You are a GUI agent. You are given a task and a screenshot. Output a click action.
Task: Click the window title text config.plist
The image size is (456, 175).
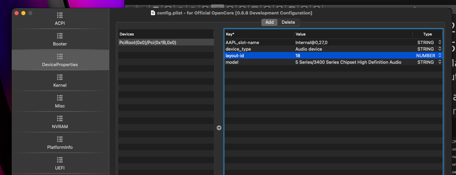coord(235,13)
